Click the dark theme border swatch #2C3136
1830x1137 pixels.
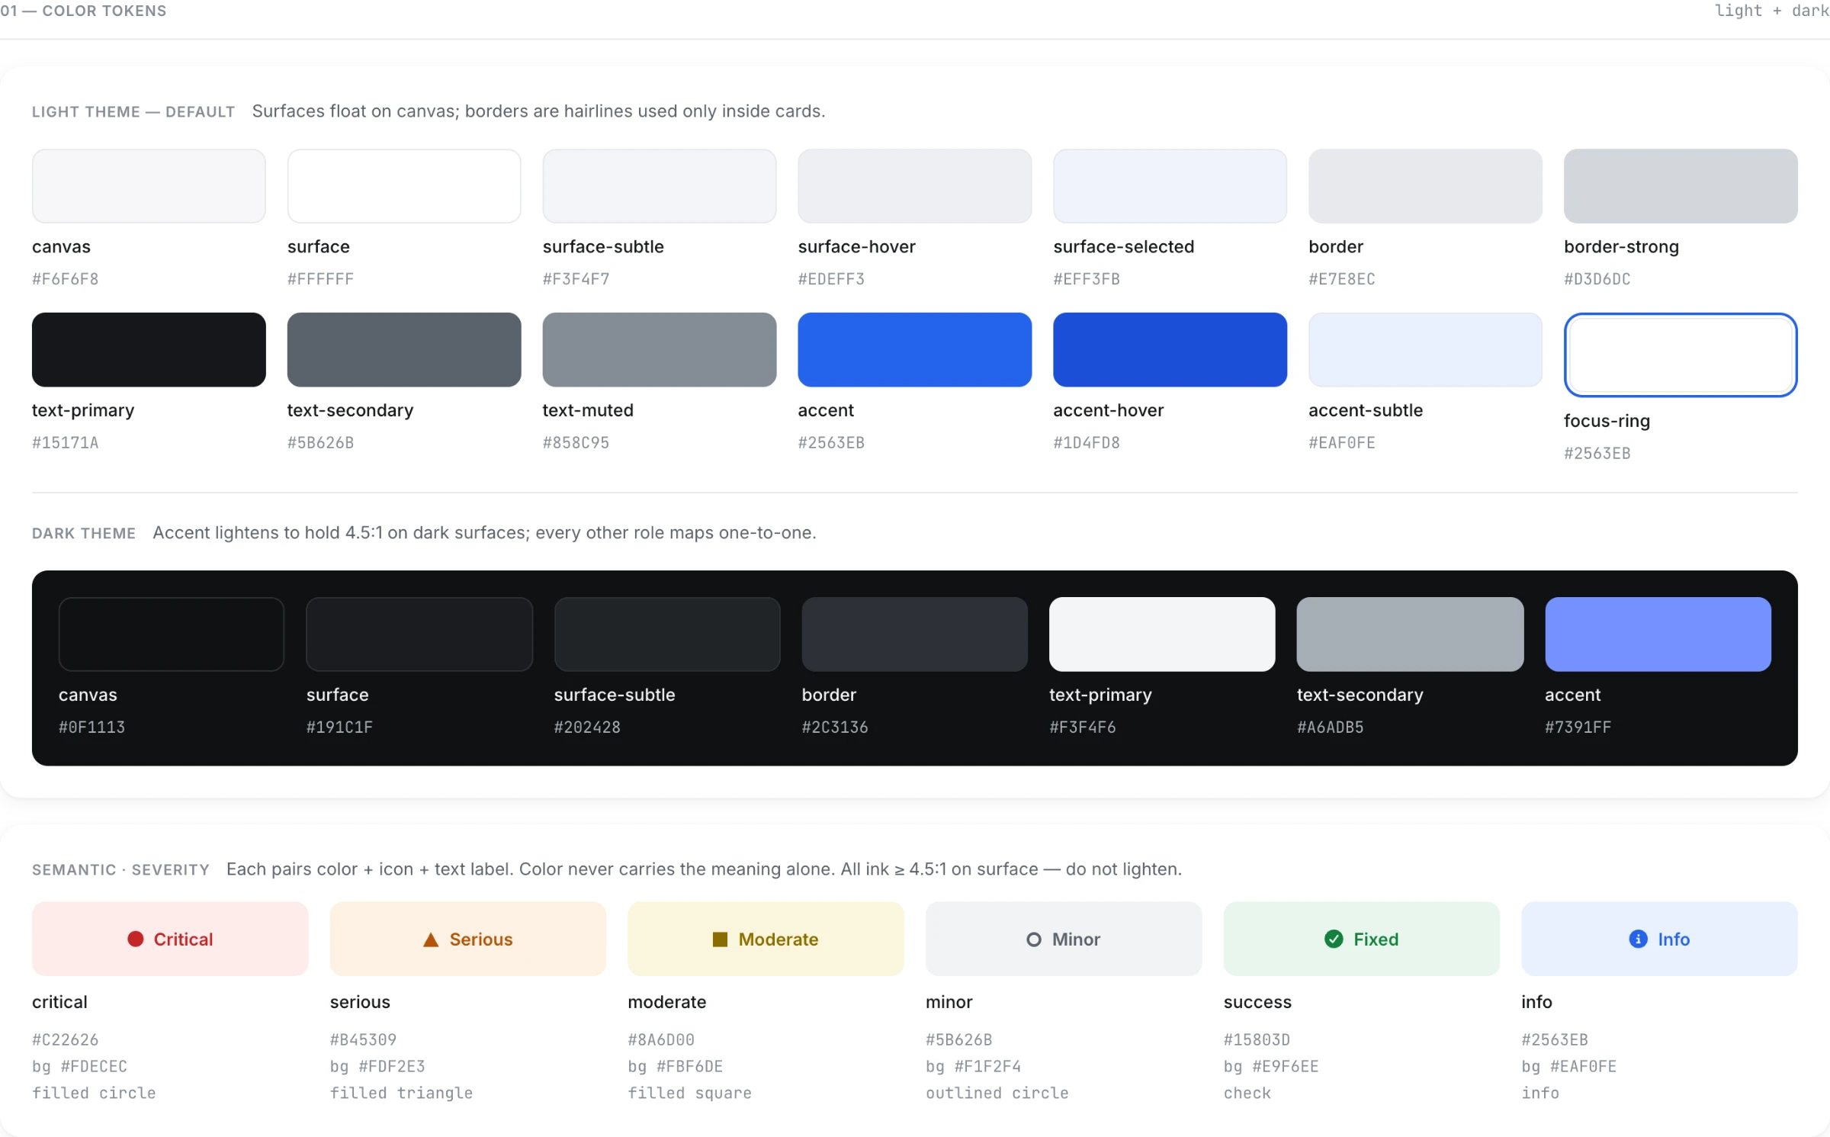[915, 634]
